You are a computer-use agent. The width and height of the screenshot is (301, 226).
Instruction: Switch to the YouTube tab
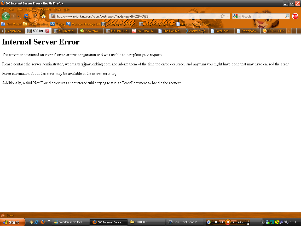[143, 31]
